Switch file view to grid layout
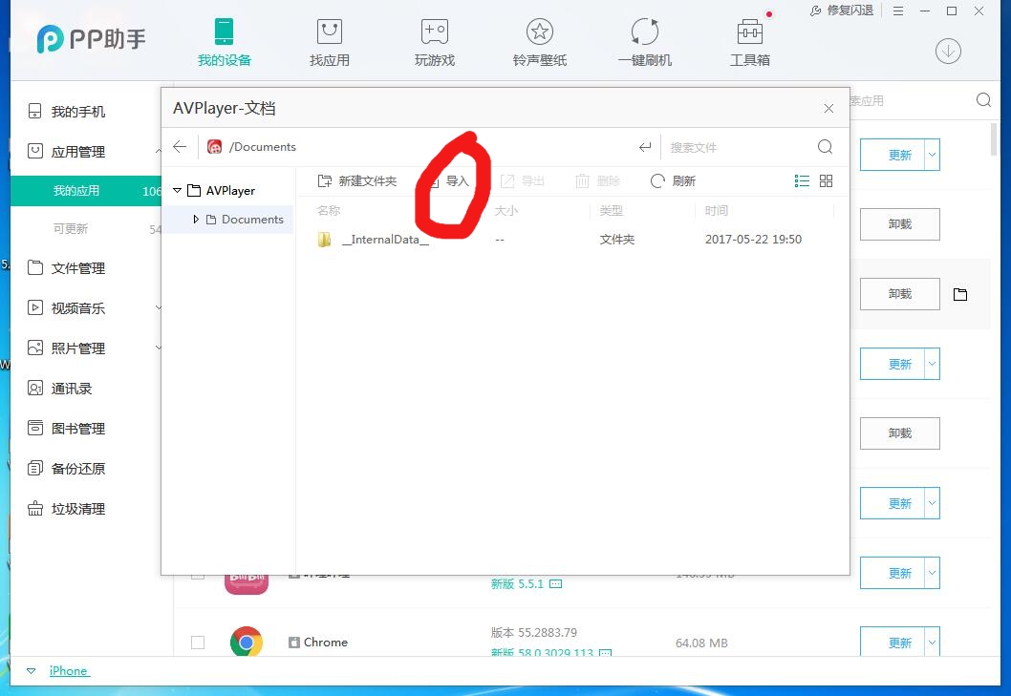This screenshot has height=696, width=1011. [826, 180]
